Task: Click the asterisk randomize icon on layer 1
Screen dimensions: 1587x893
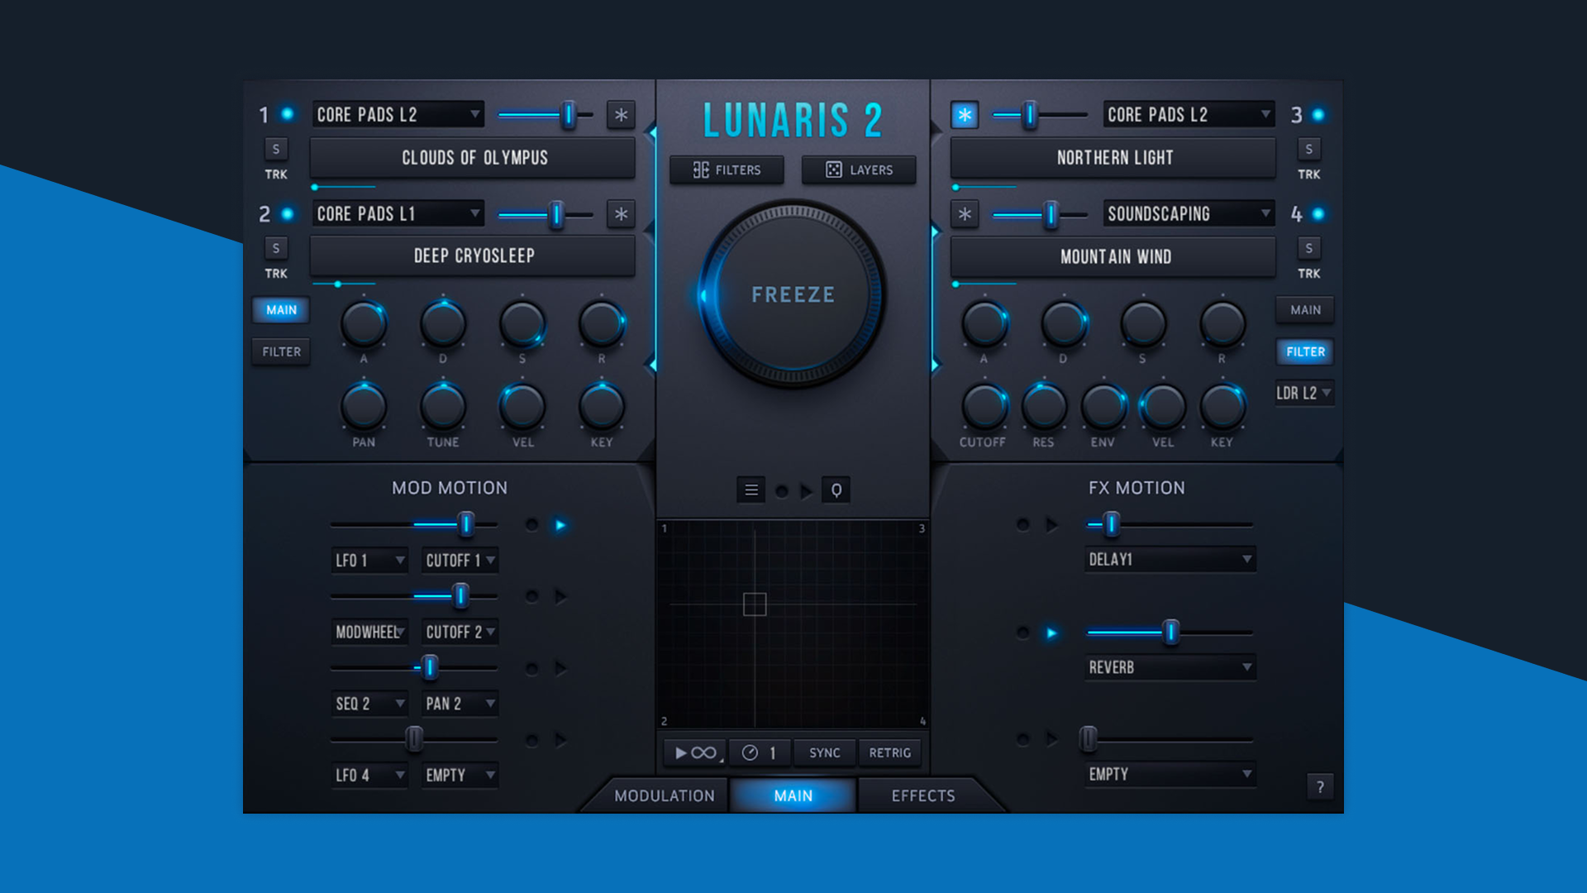Action: (619, 115)
